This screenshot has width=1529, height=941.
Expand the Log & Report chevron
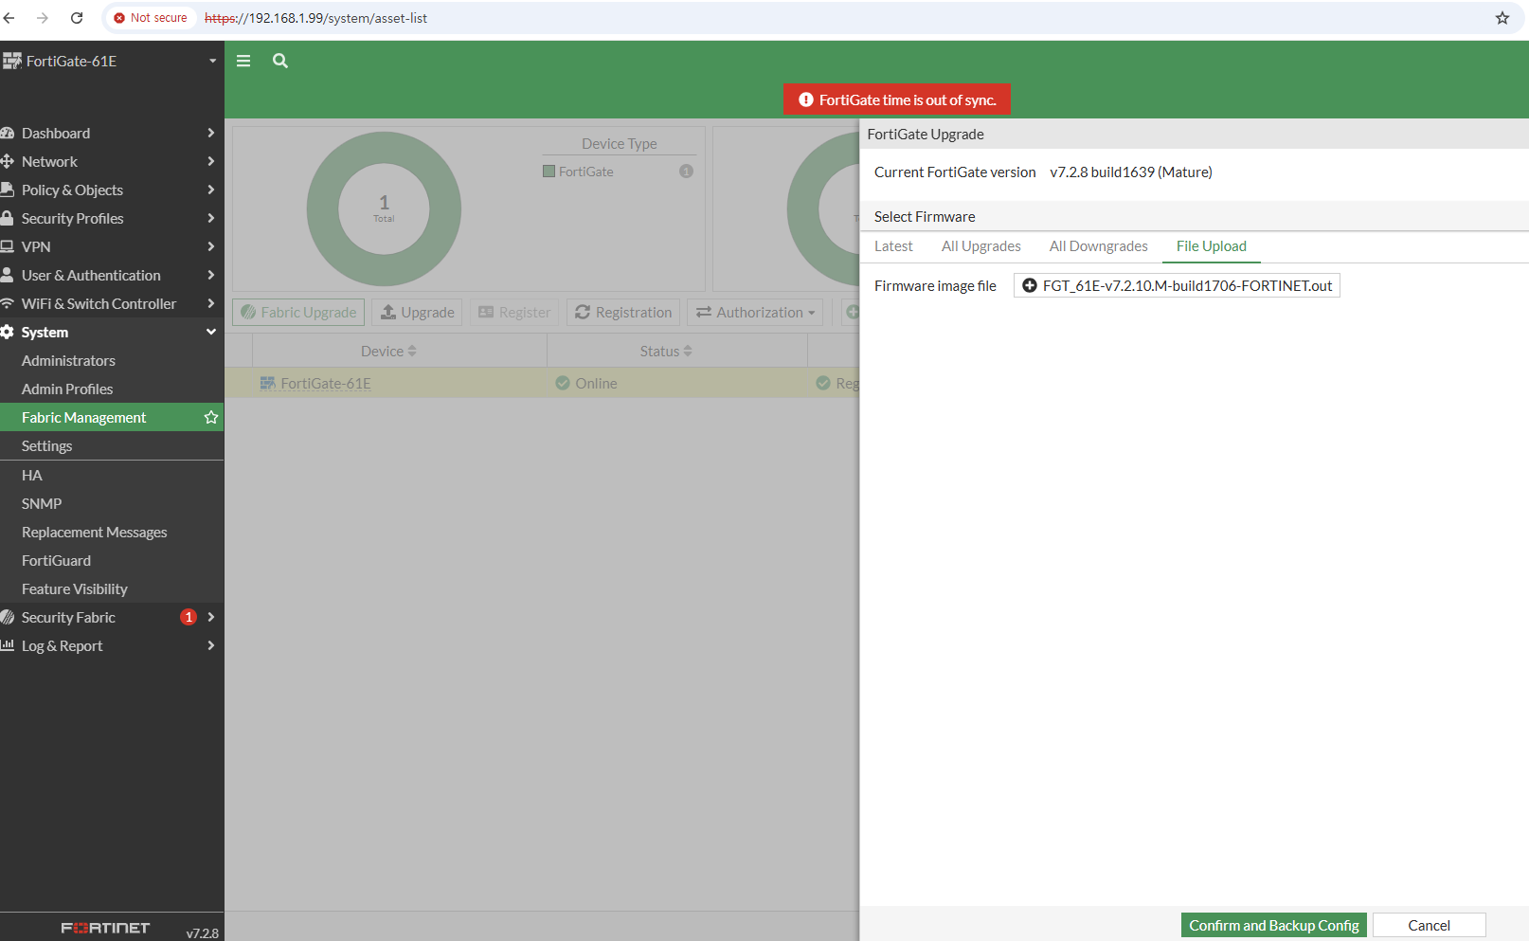click(x=211, y=645)
